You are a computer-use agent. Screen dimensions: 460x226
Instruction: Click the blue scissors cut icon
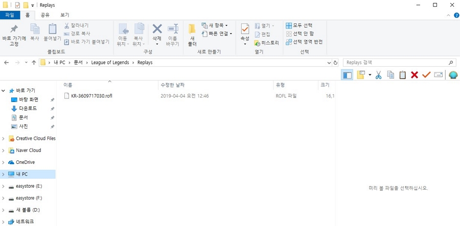(x=378, y=75)
